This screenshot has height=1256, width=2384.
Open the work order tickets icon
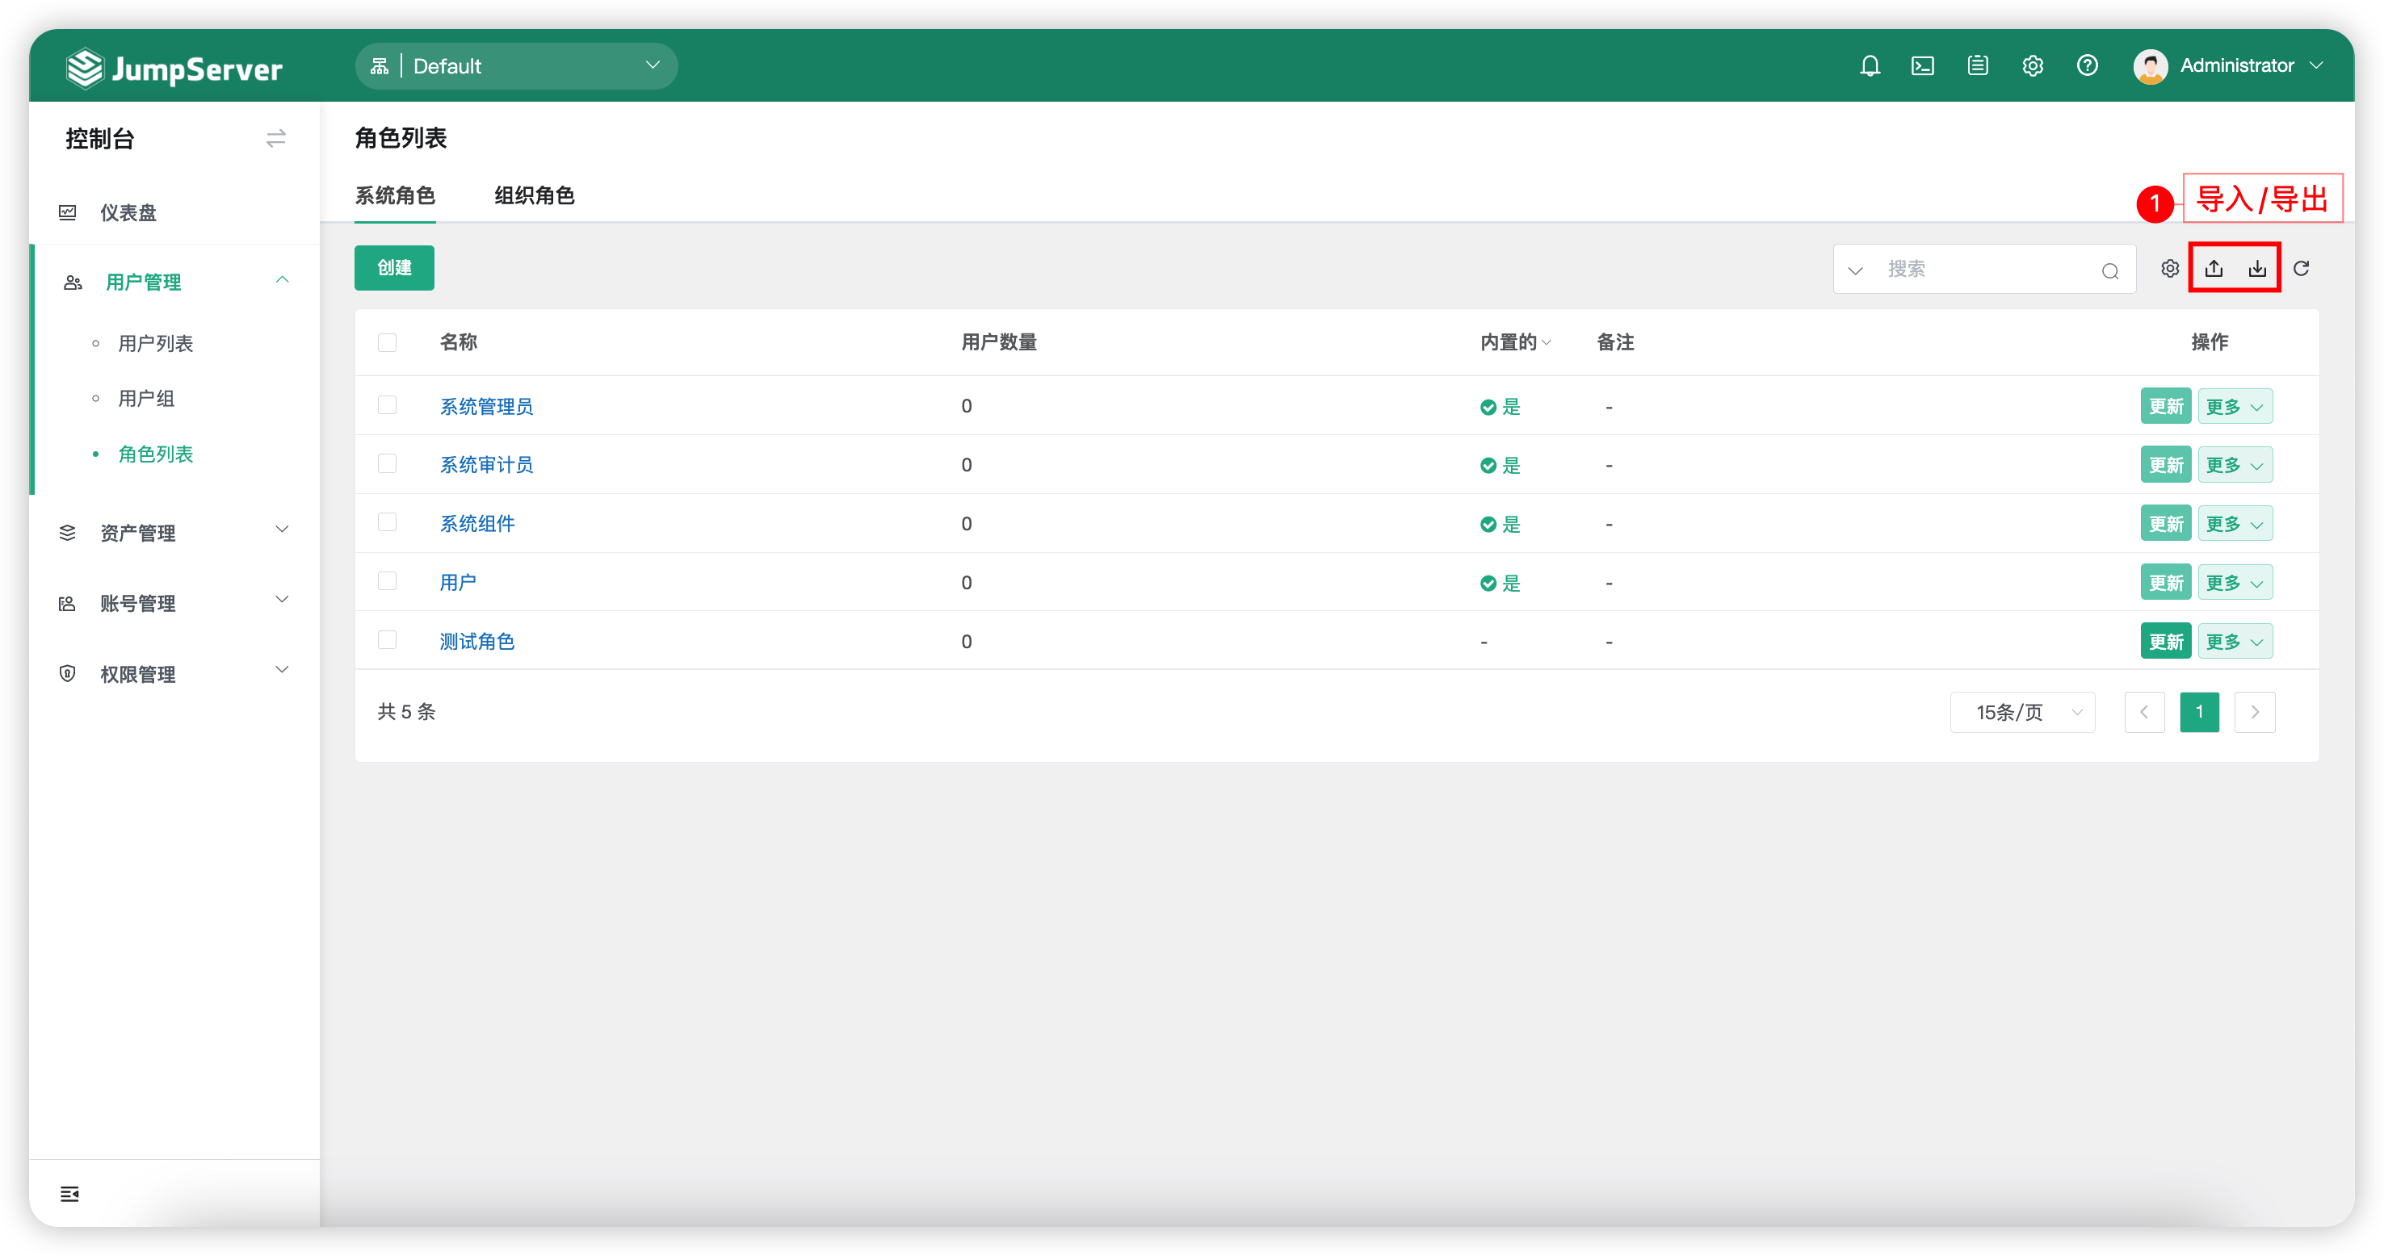(1978, 65)
